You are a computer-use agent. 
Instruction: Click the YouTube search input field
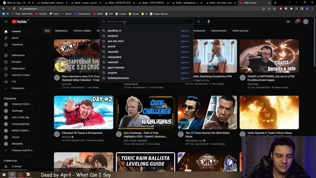coord(147,22)
